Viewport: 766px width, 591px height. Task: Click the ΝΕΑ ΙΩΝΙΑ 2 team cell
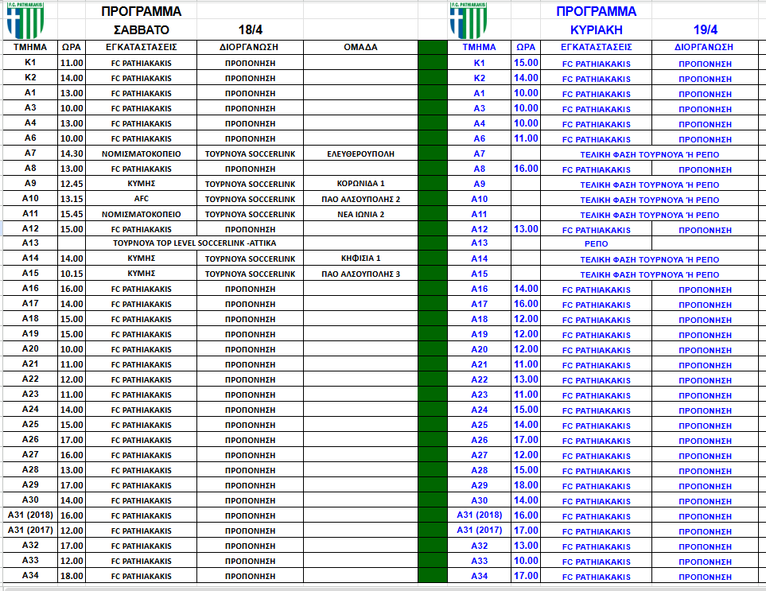coord(360,214)
